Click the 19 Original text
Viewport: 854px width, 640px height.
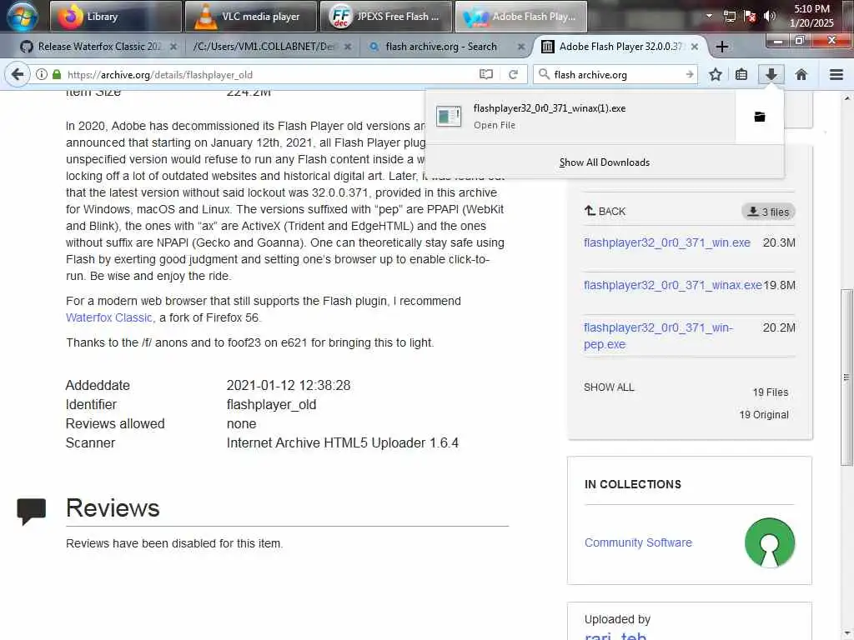(x=764, y=415)
